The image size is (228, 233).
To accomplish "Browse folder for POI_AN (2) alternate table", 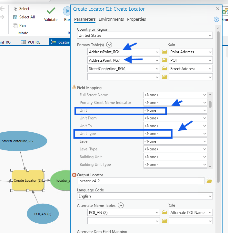I will click(x=165, y=213).
